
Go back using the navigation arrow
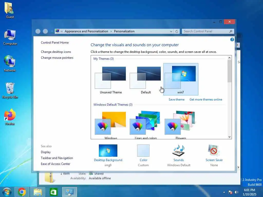[x=38, y=31]
